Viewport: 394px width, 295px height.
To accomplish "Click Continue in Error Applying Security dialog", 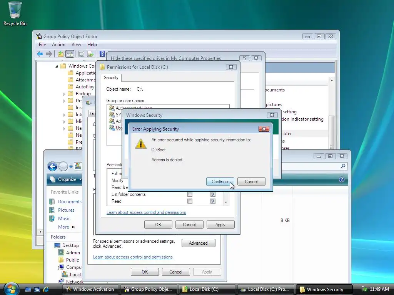I will click(x=220, y=182).
